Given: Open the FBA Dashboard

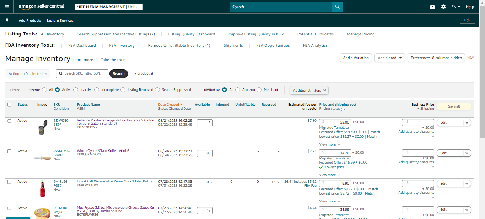Looking at the screenshot, I should (82, 46).
